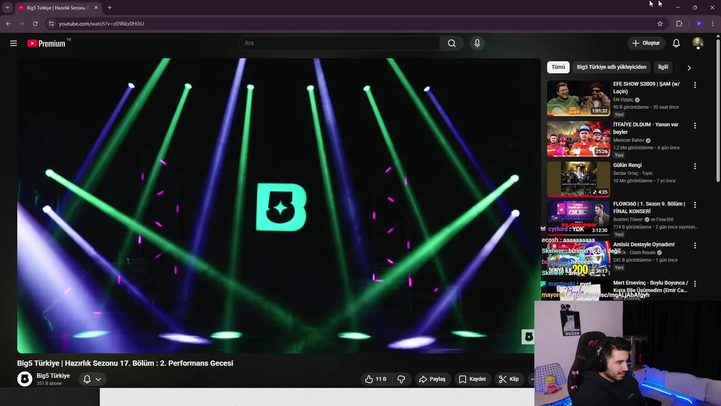Open Chrome profile avatar button

coord(699,24)
